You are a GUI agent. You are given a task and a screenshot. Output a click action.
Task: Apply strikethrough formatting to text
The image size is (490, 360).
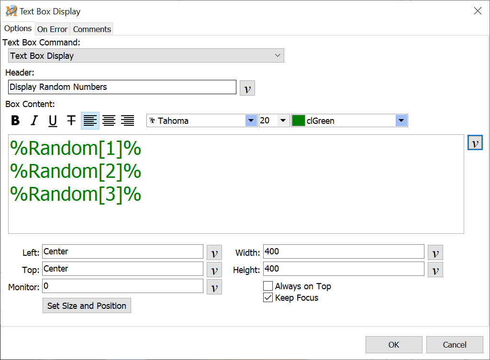point(71,120)
